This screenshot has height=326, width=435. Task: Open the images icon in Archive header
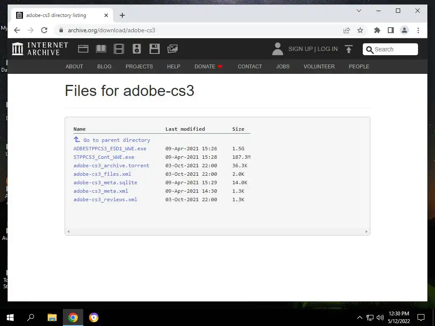coord(172,49)
